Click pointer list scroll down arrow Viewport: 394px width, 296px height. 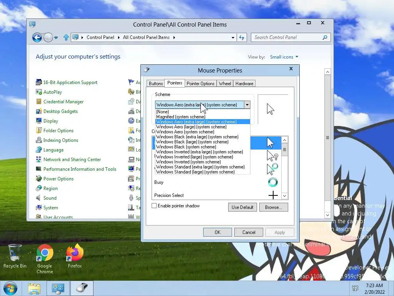pos(284,196)
